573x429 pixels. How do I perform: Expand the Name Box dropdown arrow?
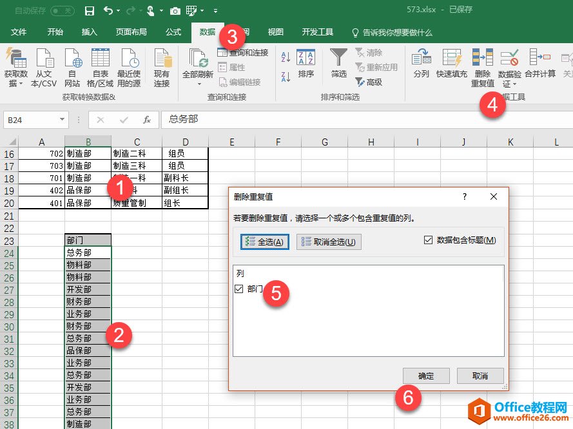tap(62, 119)
